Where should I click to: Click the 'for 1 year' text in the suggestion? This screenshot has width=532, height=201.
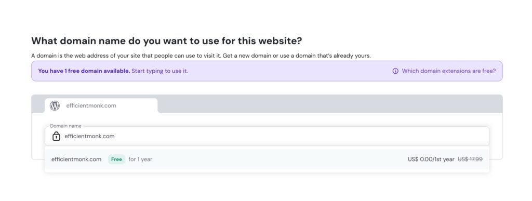click(x=140, y=159)
